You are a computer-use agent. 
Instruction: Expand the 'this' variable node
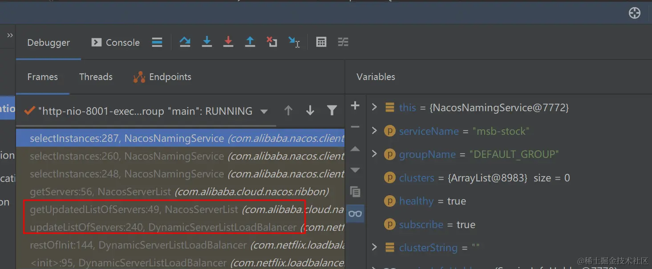click(374, 107)
